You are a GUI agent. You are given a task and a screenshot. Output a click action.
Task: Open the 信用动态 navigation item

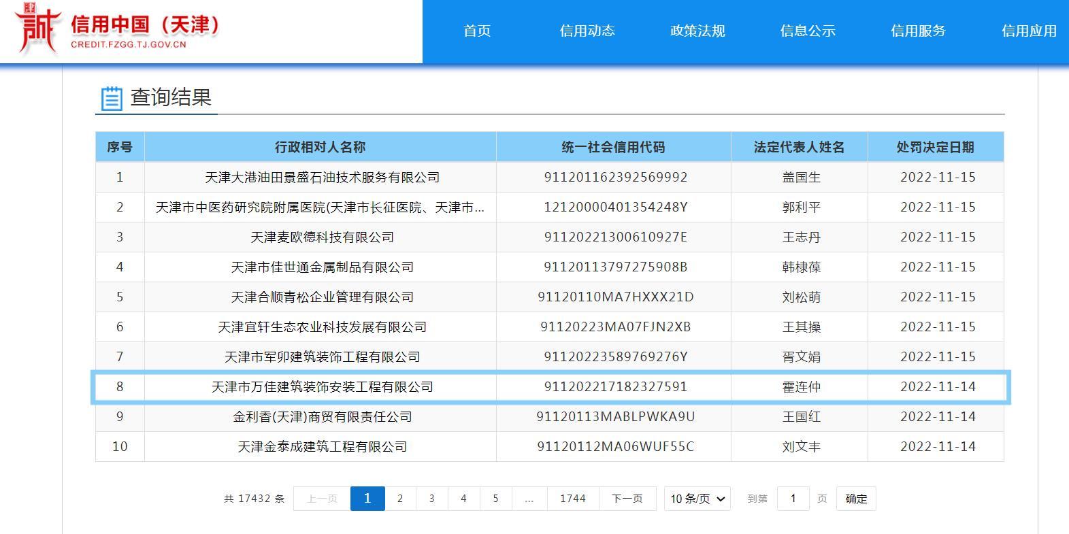tap(587, 31)
